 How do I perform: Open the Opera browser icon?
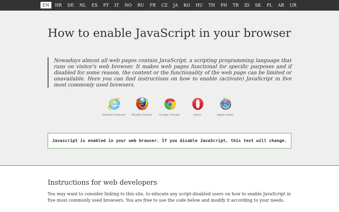198,104
